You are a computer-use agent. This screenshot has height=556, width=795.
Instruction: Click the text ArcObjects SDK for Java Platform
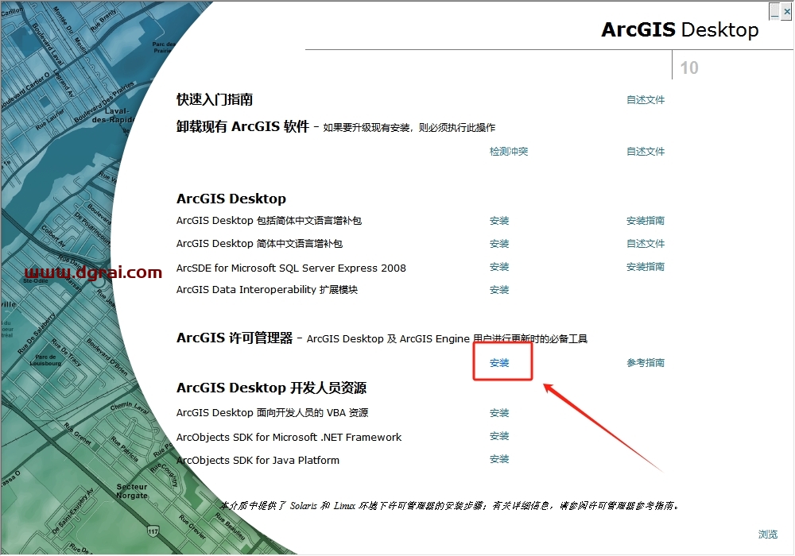[258, 461]
